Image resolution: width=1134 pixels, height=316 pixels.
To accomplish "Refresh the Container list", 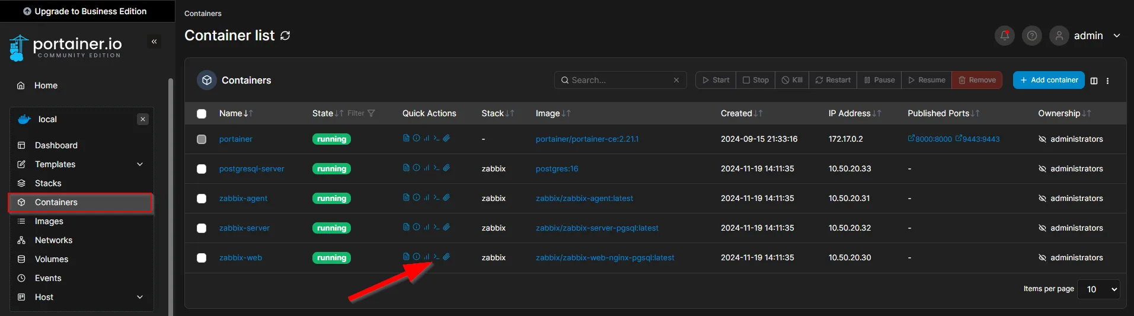I will coord(285,36).
